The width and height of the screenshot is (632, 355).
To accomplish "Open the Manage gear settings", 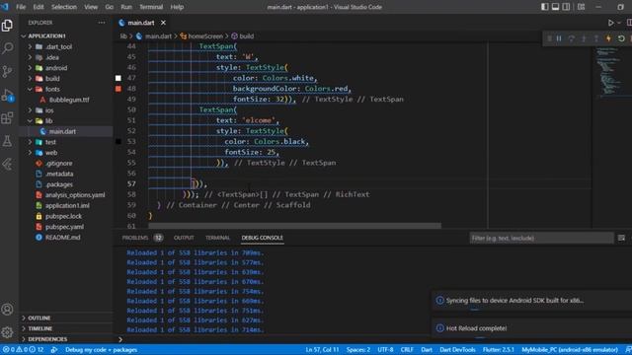I will 7,332.
